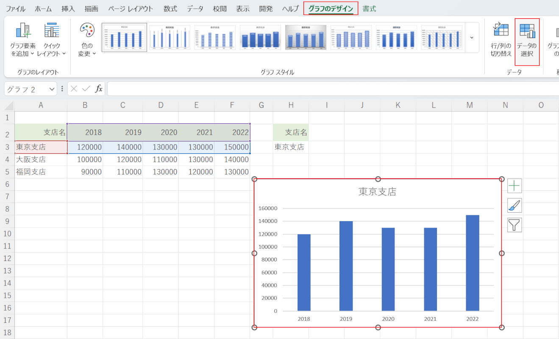Select cell H3 containing 東京支店
The width and height of the screenshot is (559, 339).
click(x=291, y=147)
